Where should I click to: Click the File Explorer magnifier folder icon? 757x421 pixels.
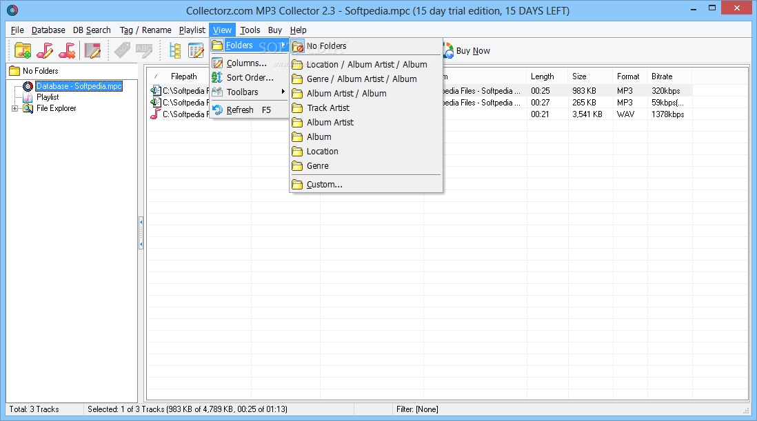[28, 108]
